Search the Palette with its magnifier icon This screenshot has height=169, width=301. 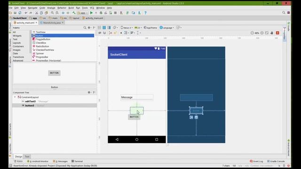[x=85, y=28]
